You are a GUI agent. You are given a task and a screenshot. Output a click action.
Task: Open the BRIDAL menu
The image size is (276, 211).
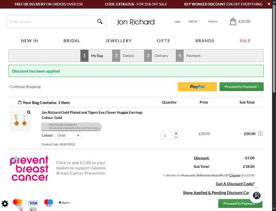(72, 41)
